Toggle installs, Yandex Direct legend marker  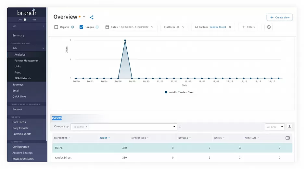(x=166, y=92)
